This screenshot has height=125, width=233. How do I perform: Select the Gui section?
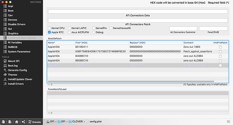[x=10, y=29]
